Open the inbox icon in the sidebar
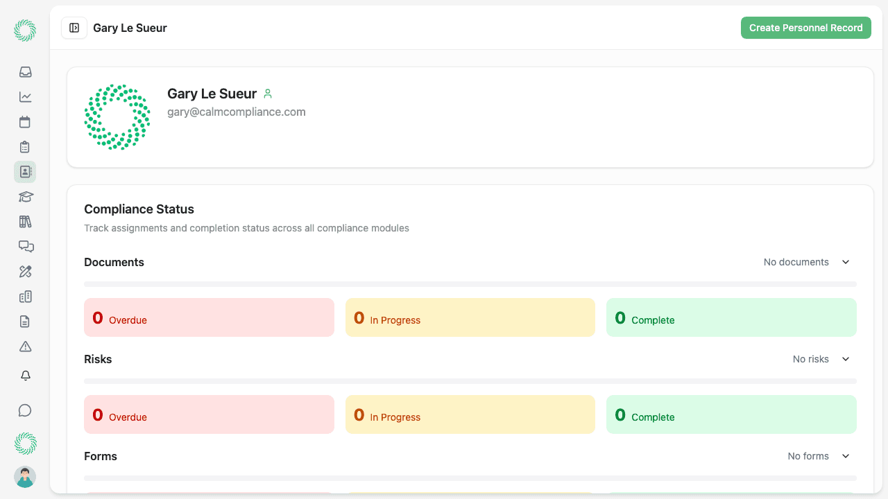 click(25, 72)
